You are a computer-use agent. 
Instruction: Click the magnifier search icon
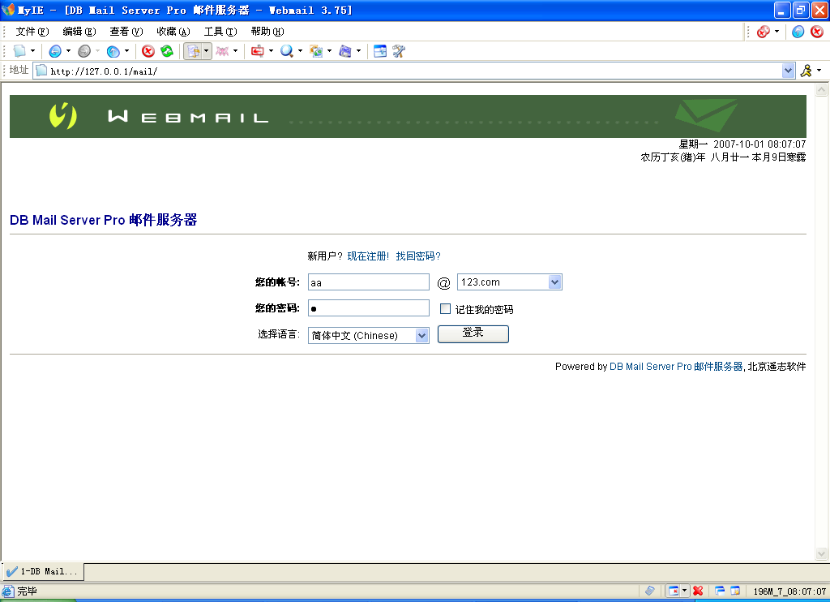coord(286,51)
